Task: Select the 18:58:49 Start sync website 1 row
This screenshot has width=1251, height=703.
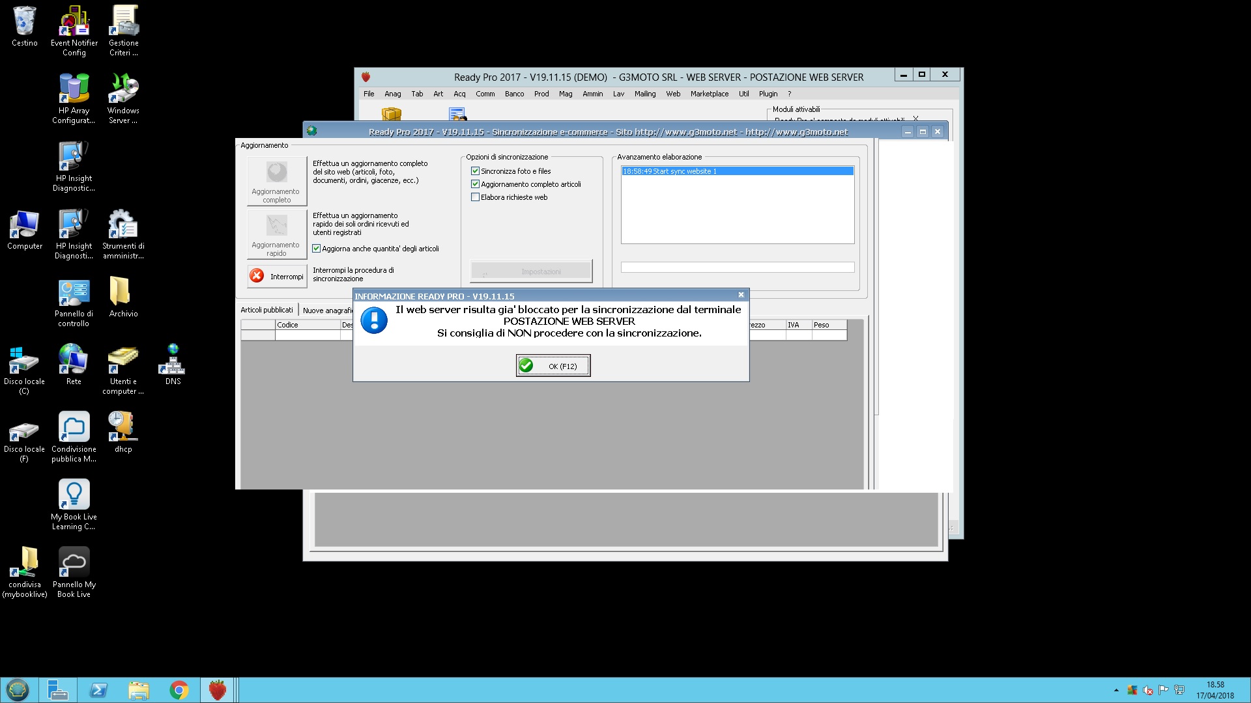Action: (738, 171)
